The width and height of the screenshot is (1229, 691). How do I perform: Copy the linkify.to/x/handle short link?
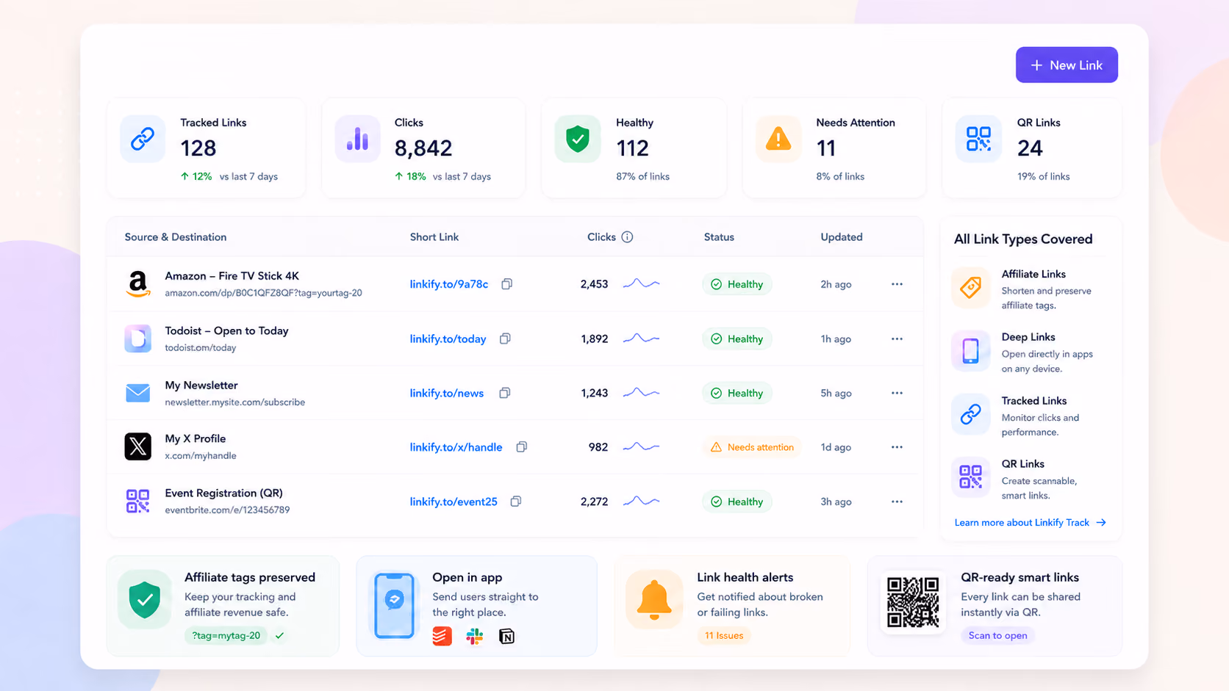point(521,446)
